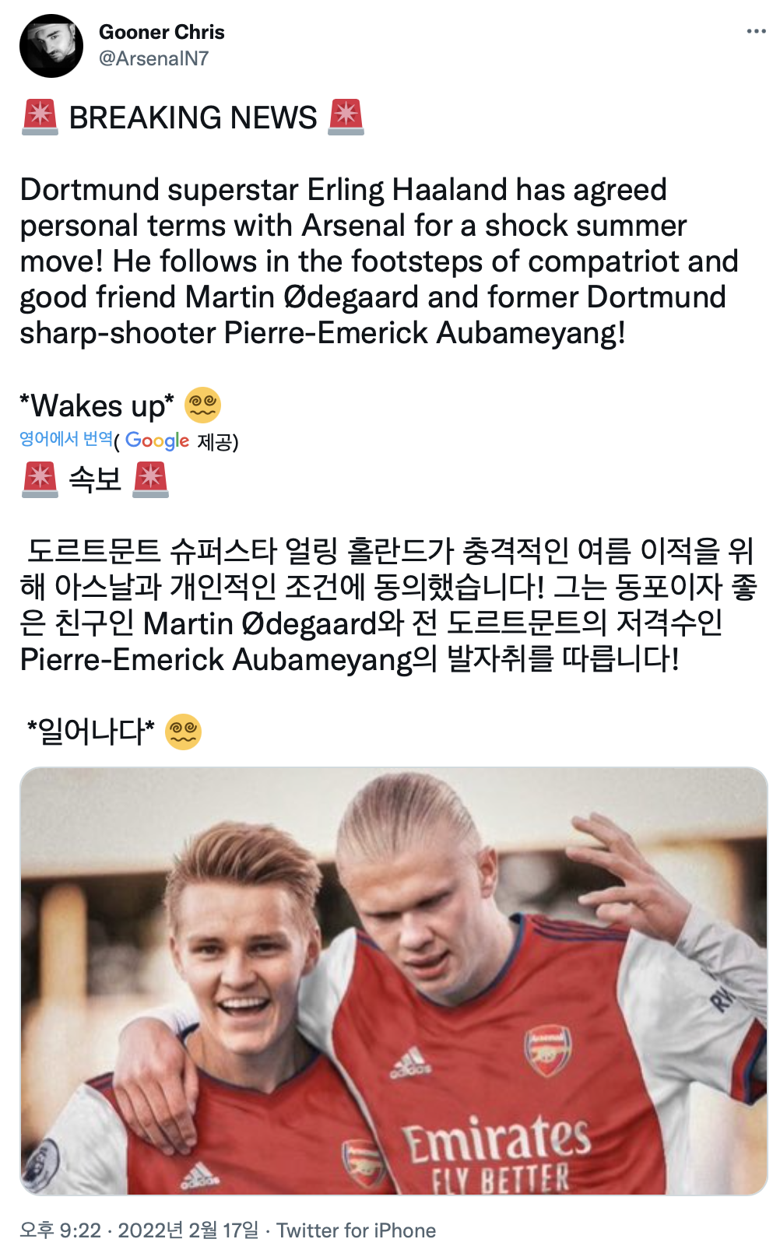Click the siren emoji after 속보
The image size is (780, 1253).
(150, 479)
